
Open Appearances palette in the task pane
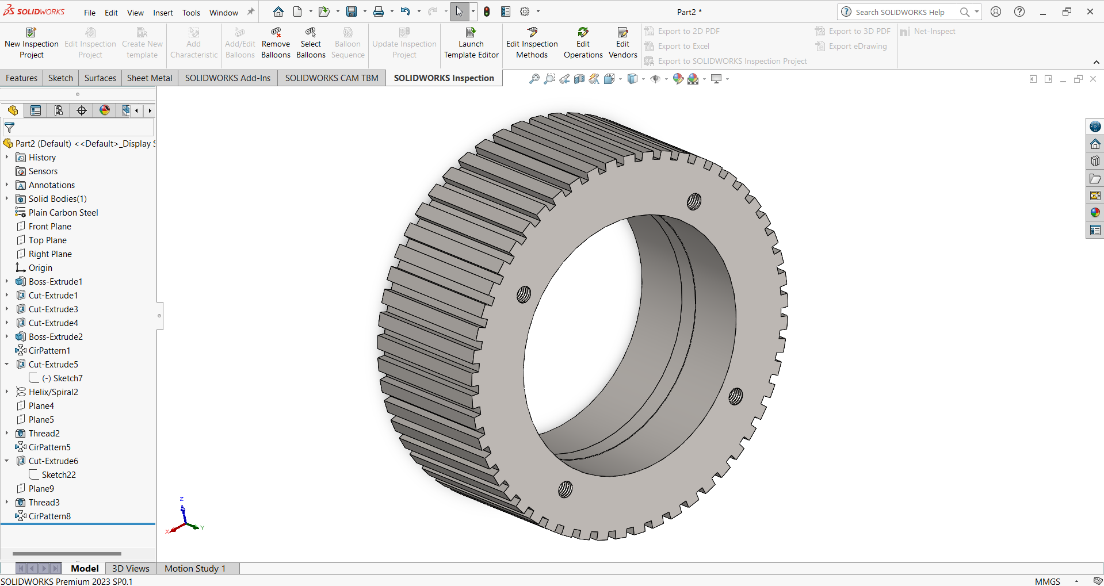coord(1095,213)
